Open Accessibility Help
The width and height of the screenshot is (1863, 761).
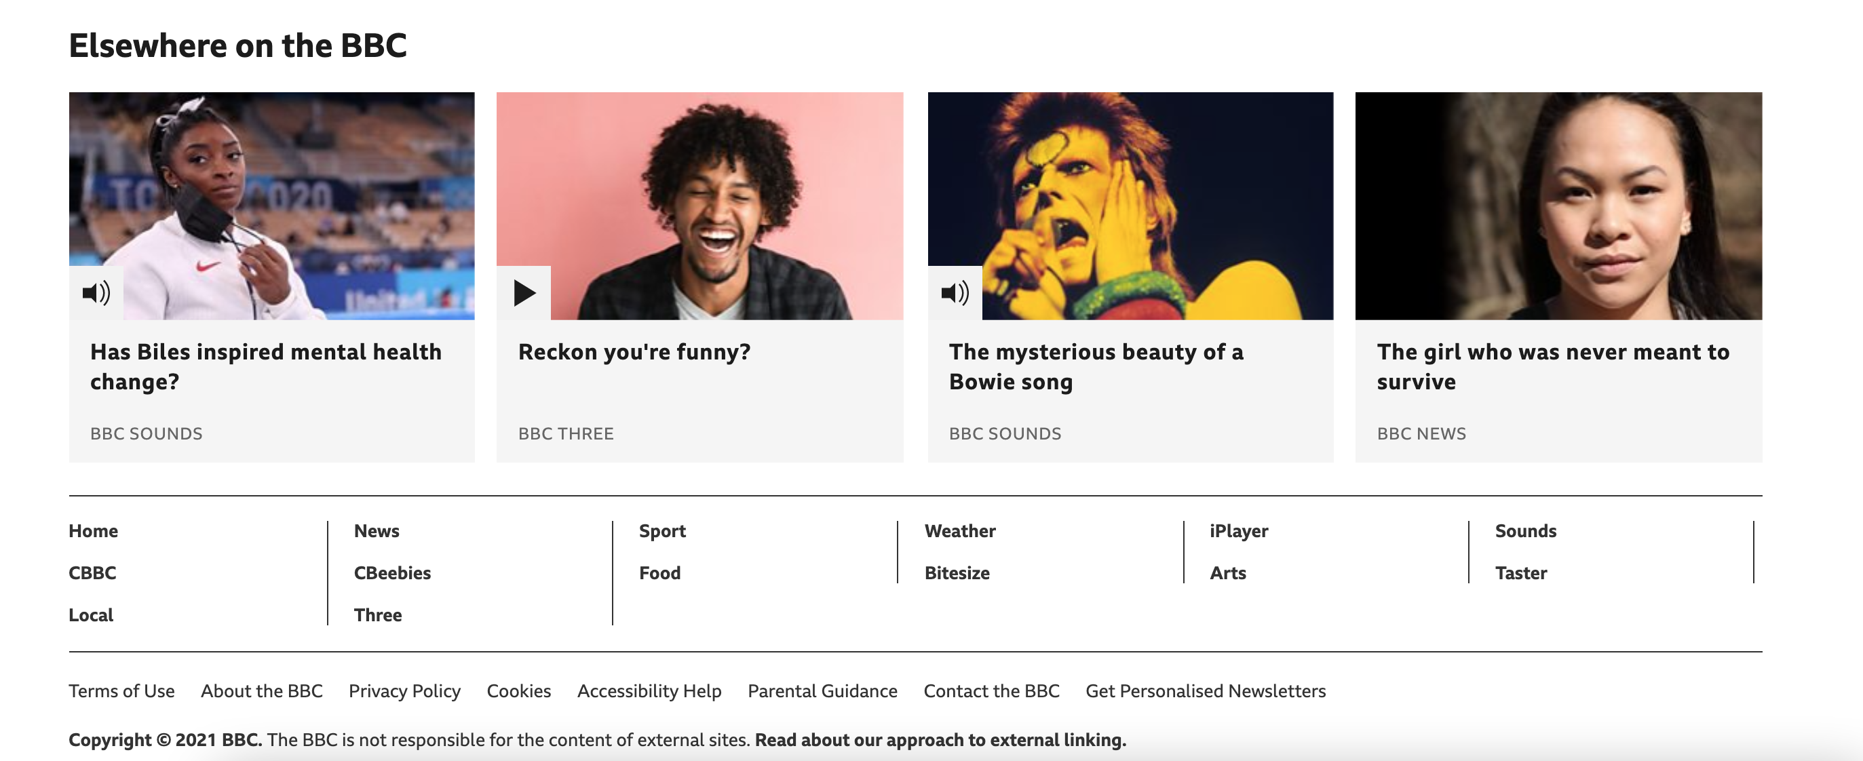click(x=649, y=691)
